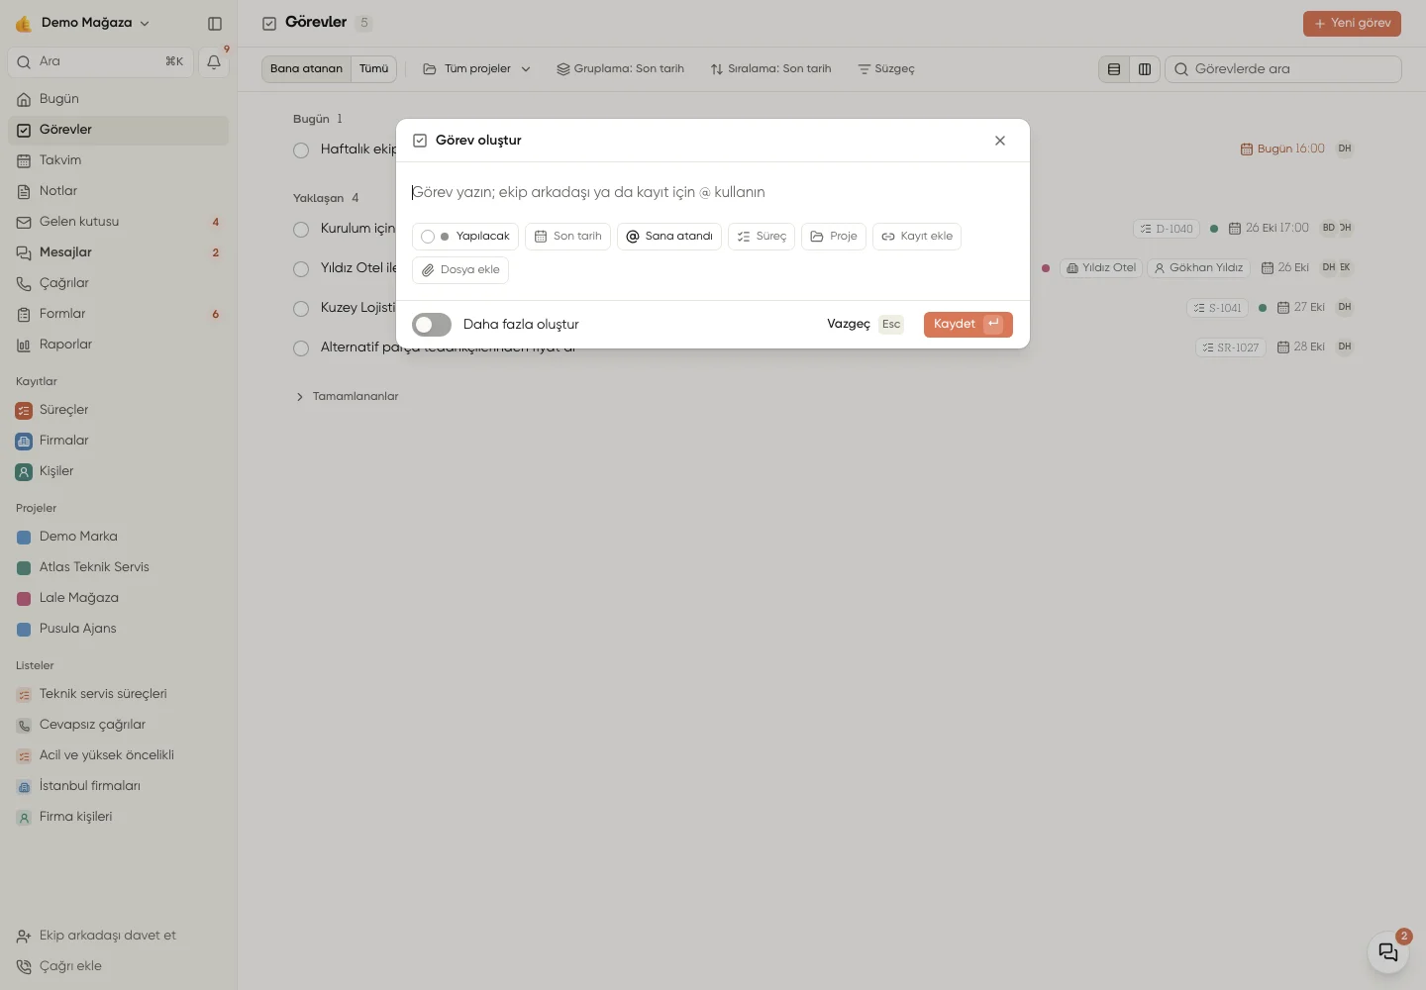Switch to list view layout icon

click(1114, 69)
